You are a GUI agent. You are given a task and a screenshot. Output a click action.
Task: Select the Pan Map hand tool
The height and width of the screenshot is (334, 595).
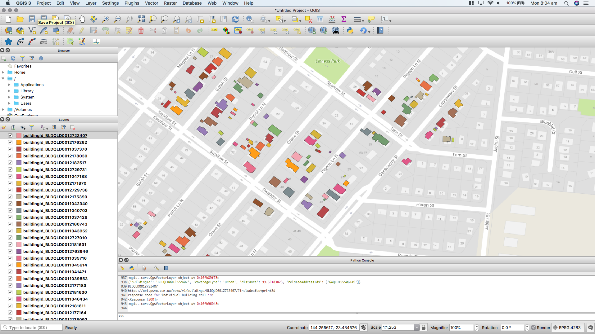pos(82,19)
